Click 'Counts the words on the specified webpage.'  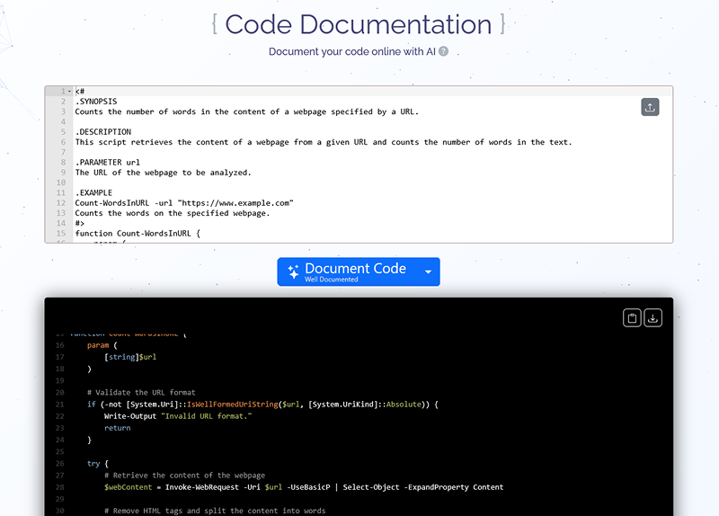click(x=173, y=213)
